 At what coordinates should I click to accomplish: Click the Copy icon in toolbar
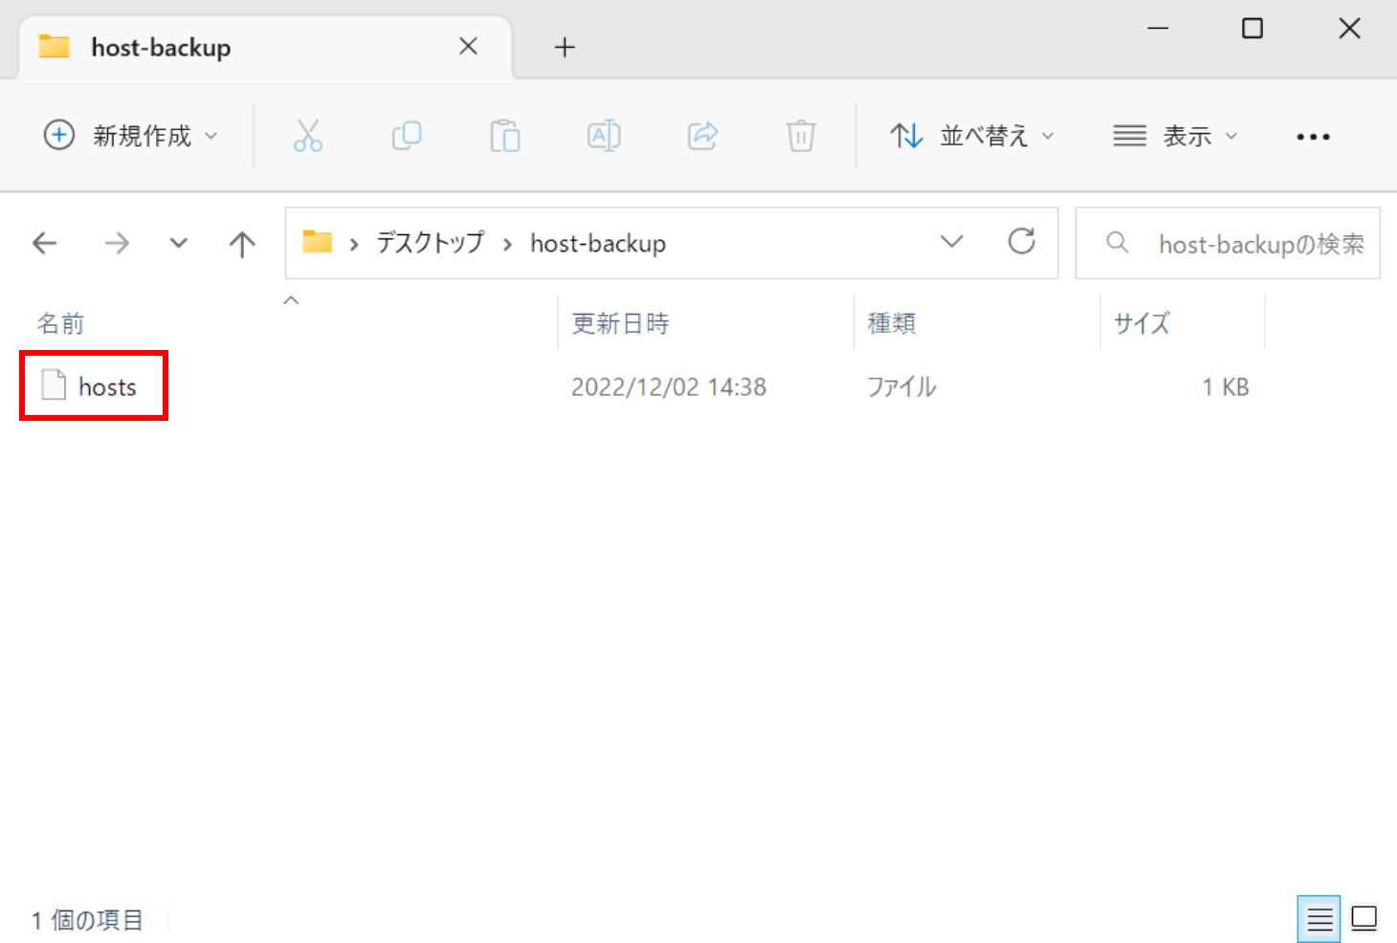click(x=407, y=136)
